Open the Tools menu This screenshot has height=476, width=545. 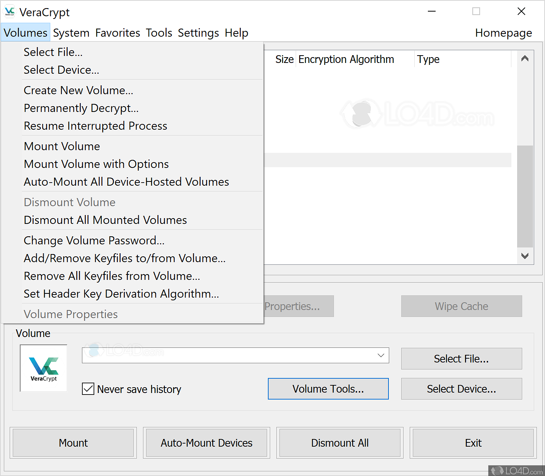pos(159,33)
